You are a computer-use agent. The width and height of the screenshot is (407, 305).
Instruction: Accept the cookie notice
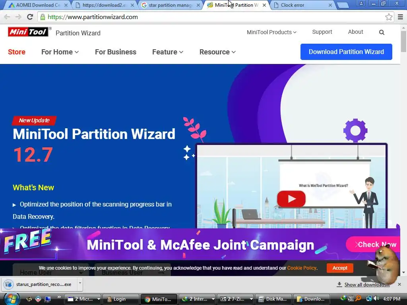340,268
